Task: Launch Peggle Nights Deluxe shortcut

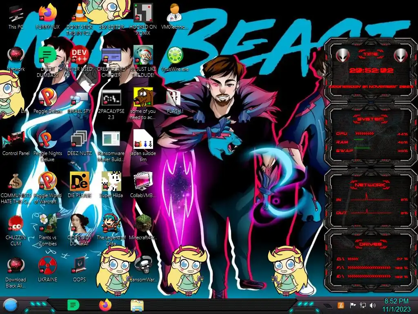Action: 47,146
